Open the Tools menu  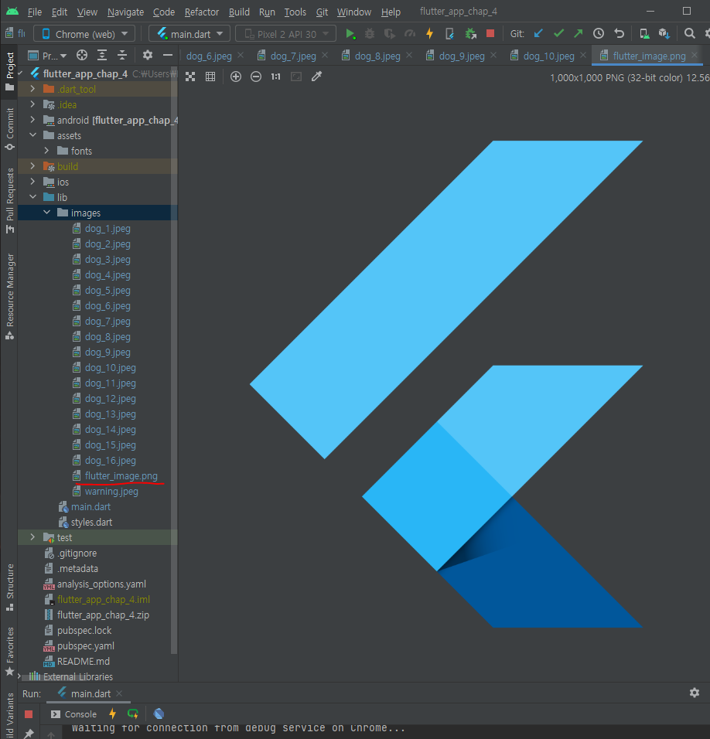(295, 12)
